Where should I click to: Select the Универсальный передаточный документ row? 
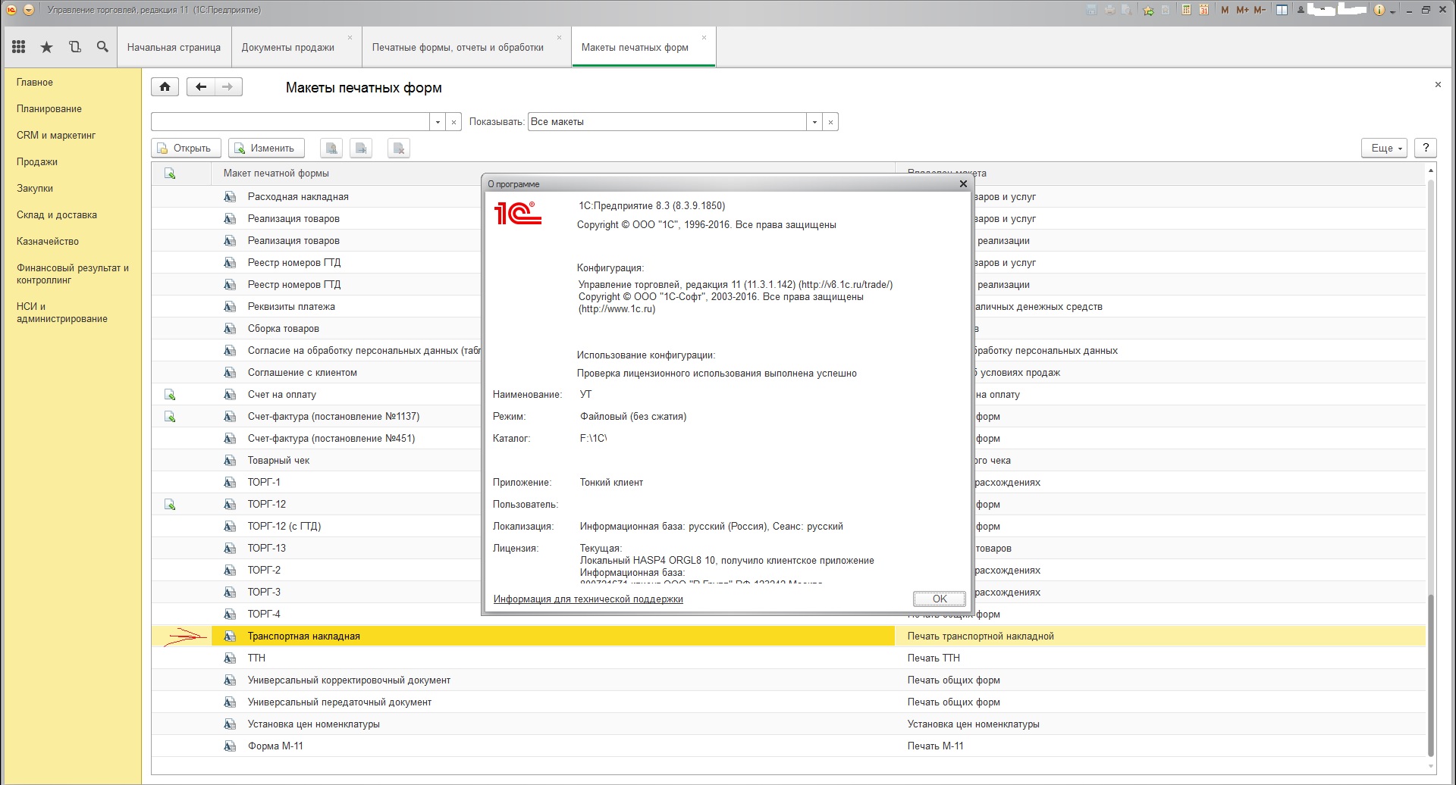(x=789, y=702)
